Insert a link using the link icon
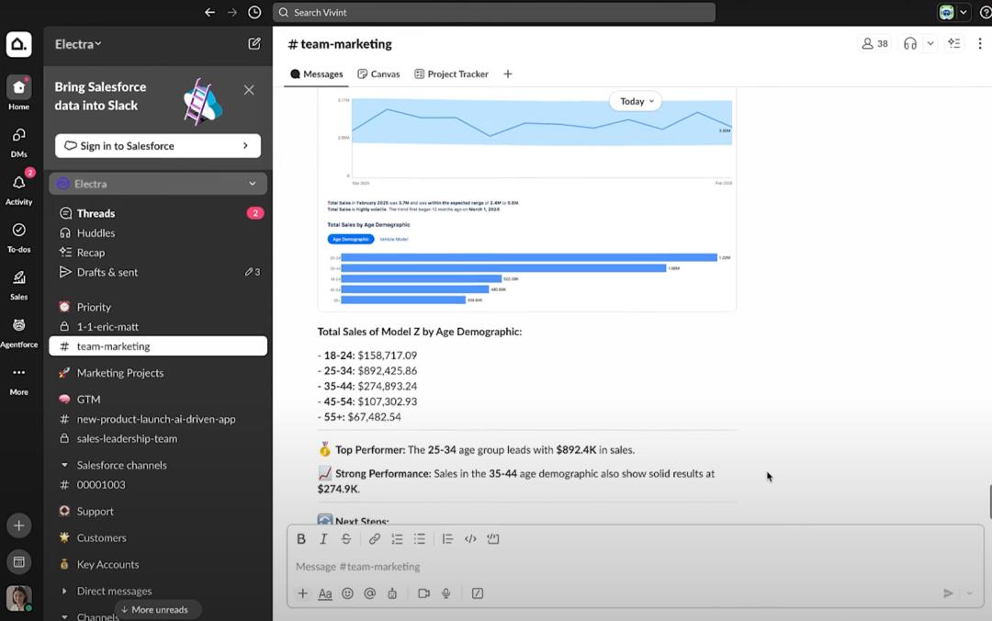 point(374,539)
